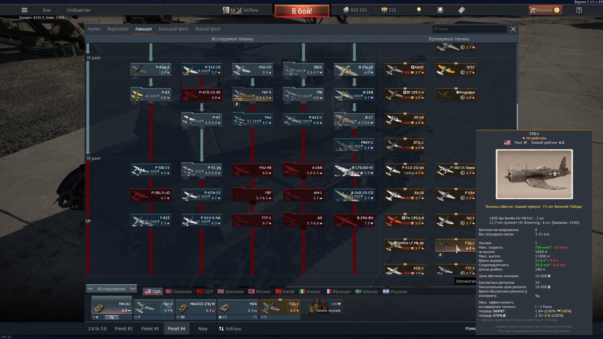Open the Магазин shop button

[545, 10]
